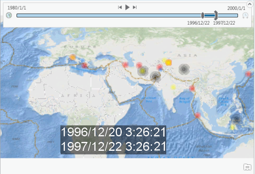255x174 pixels.
Task: Step forward to the next time step
Action: pyautogui.click(x=135, y=7)
